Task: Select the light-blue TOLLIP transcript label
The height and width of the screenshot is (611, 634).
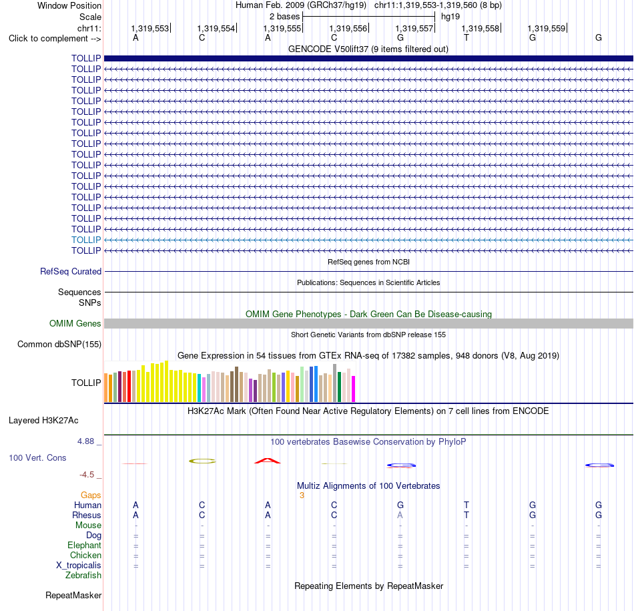Action: [x=86, y=240]
